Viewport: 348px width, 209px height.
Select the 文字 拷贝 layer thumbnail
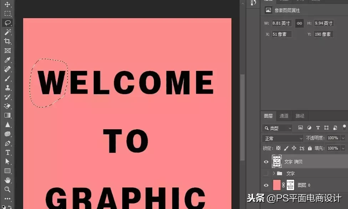pyautogui.click(x=277, y=161)
